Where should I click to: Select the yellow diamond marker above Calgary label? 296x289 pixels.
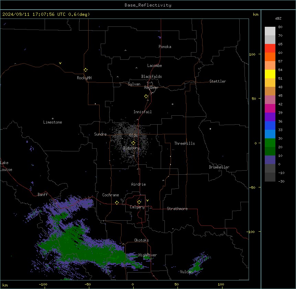pyautogui.click(x=139, y=202)
